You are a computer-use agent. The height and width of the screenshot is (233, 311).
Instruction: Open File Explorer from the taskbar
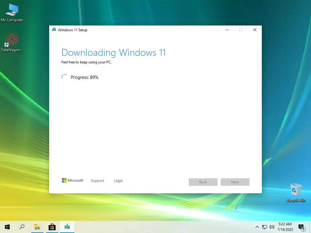tap(37, 227)
